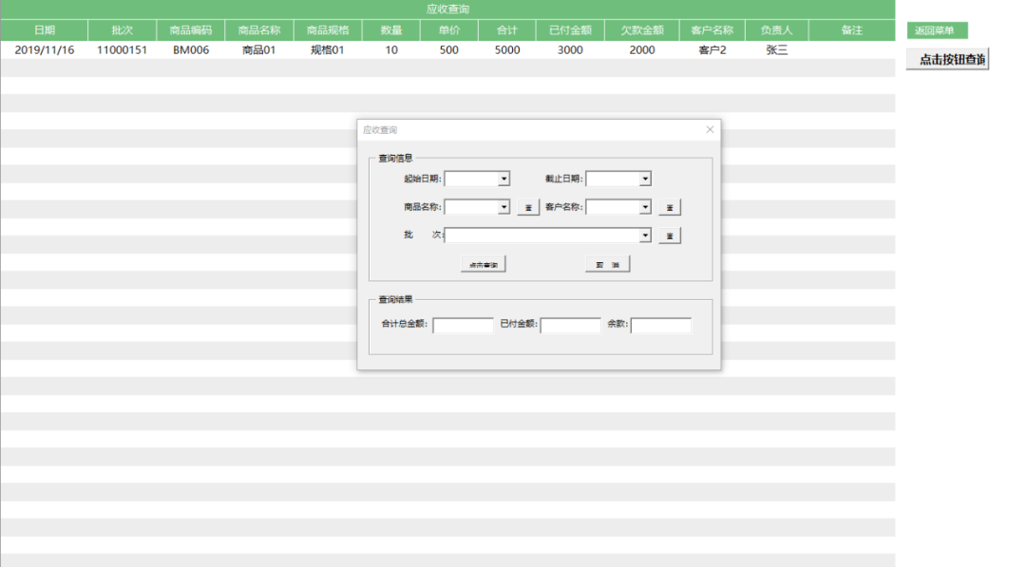Open the 起始日期 dropdown
Screen dimensions: 1026x567
tap(503, 179)
